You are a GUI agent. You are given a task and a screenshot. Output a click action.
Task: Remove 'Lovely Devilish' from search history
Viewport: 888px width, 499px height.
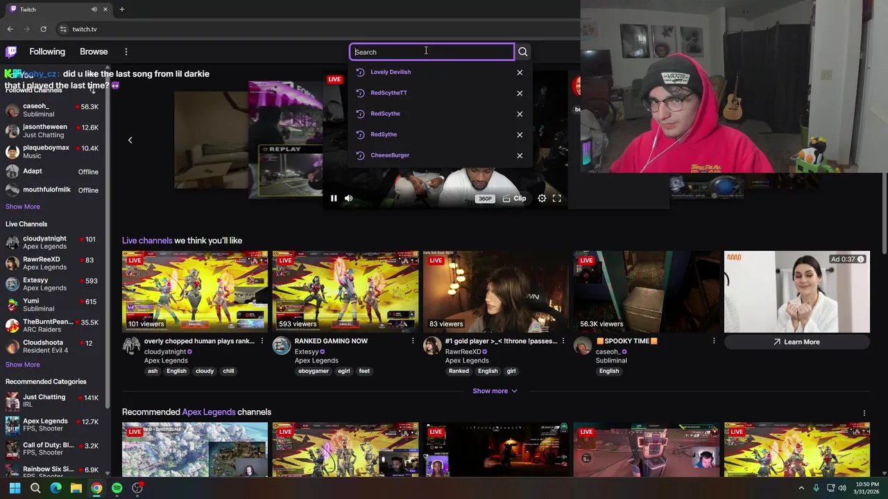[x=520, y=72]
